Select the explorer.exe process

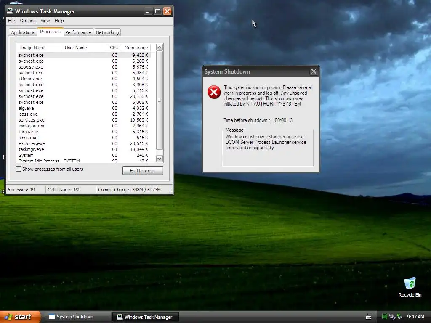click(x=83, y=144)
